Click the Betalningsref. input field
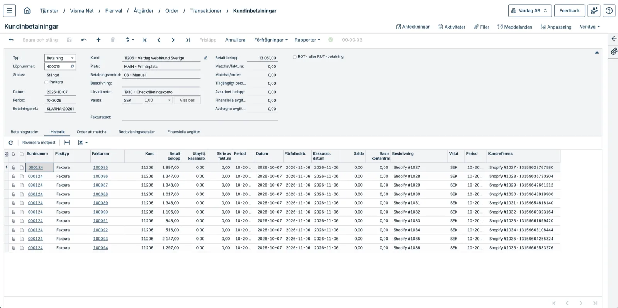 60,109
